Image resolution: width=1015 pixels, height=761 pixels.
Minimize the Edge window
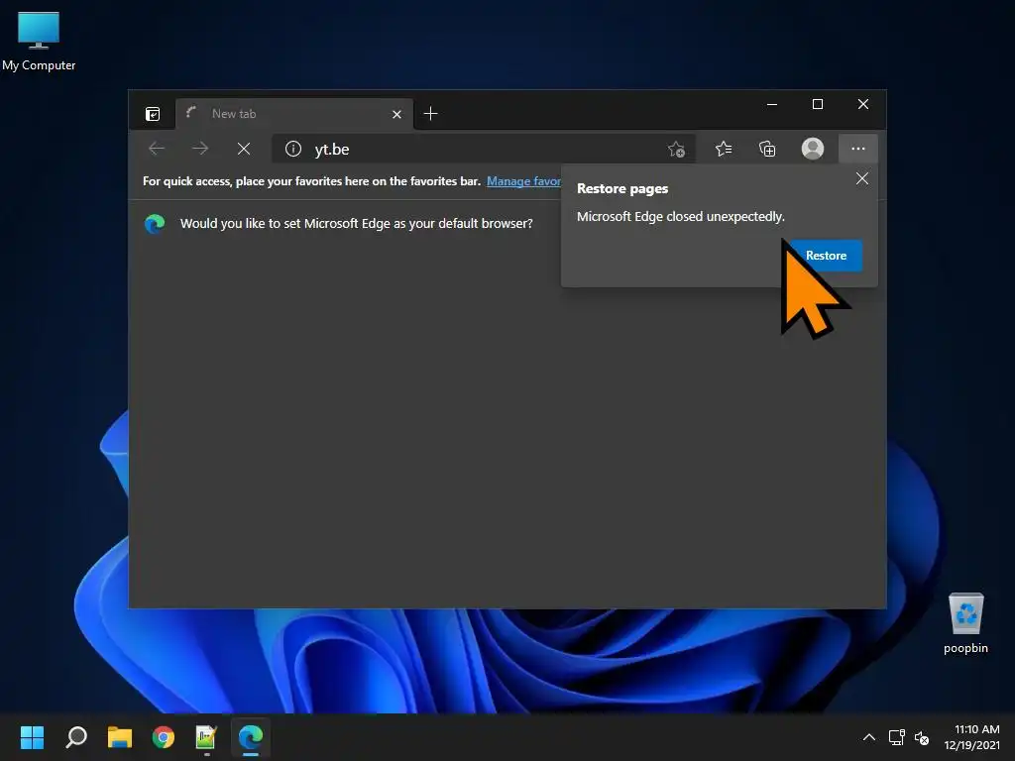(x=771, y=104)
